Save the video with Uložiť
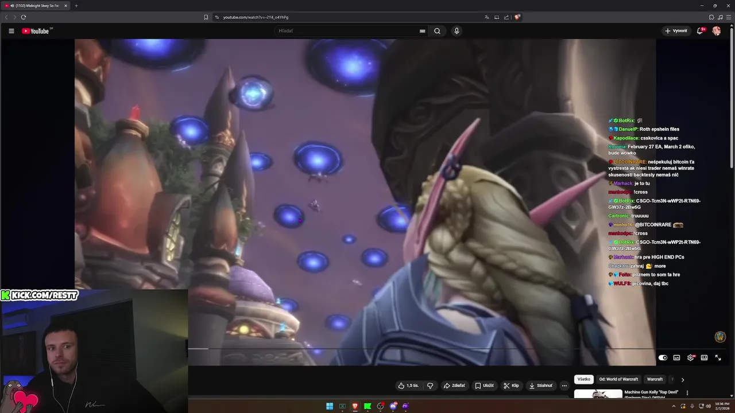 tap(484, 385)
